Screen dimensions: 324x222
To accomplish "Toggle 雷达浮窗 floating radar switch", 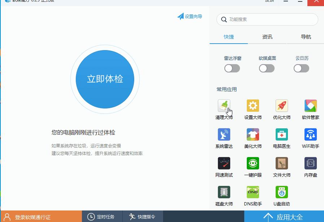I will (232, 68).
